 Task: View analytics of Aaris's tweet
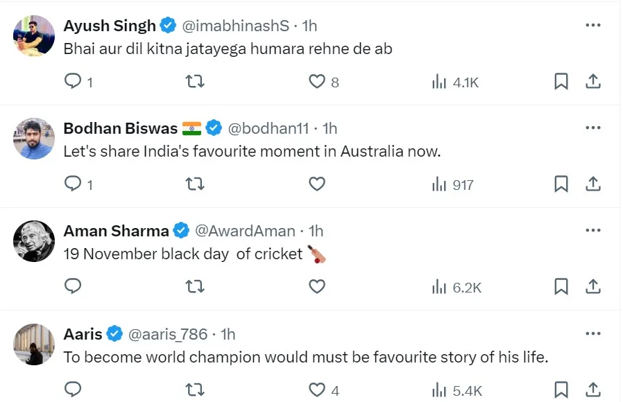click(x=439, y=390)
